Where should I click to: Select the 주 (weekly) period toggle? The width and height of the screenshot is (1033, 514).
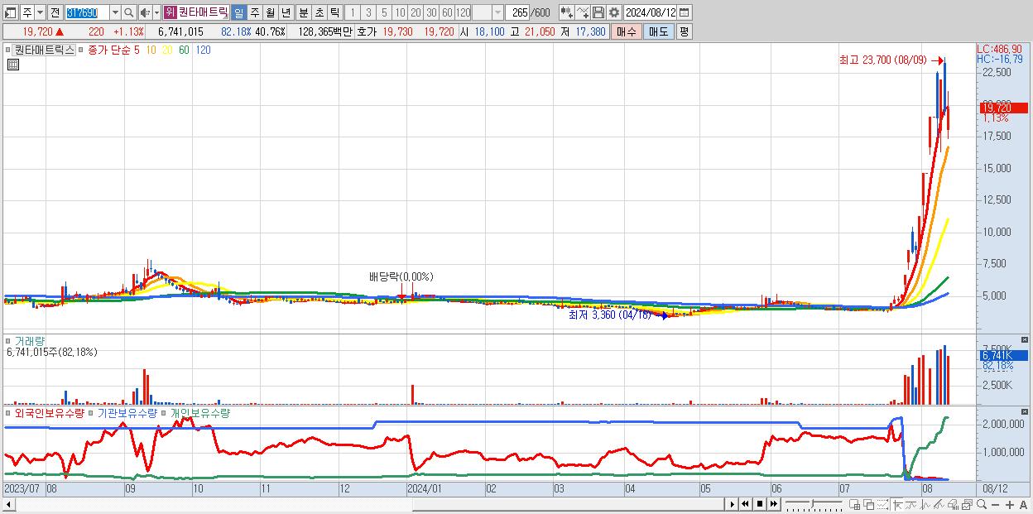254,12
